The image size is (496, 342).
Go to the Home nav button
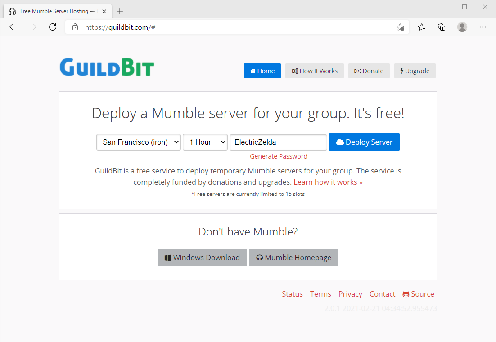point(262,71)
